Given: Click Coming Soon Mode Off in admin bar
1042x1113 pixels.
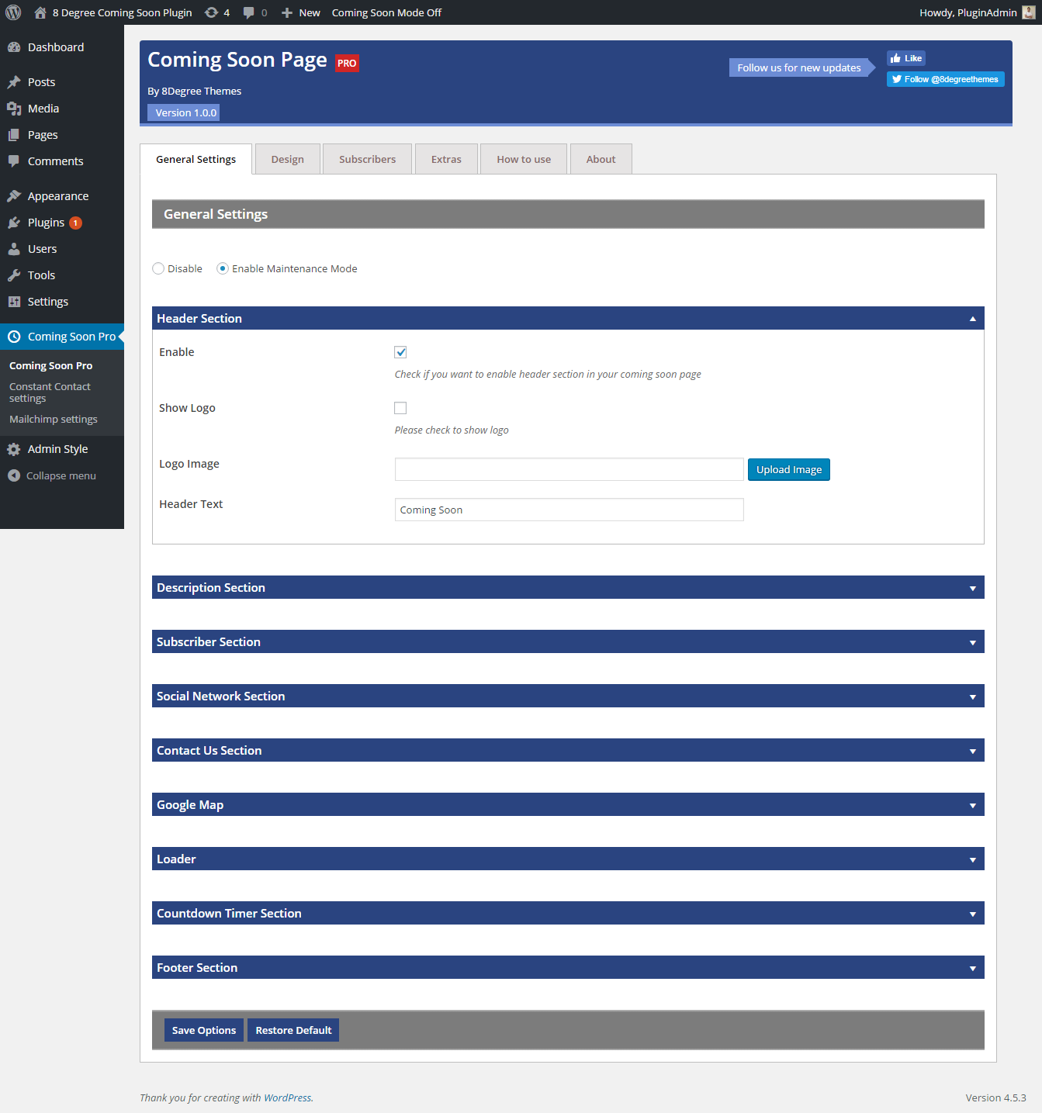Looking at the screenshot, I should (x=386, y=12).
